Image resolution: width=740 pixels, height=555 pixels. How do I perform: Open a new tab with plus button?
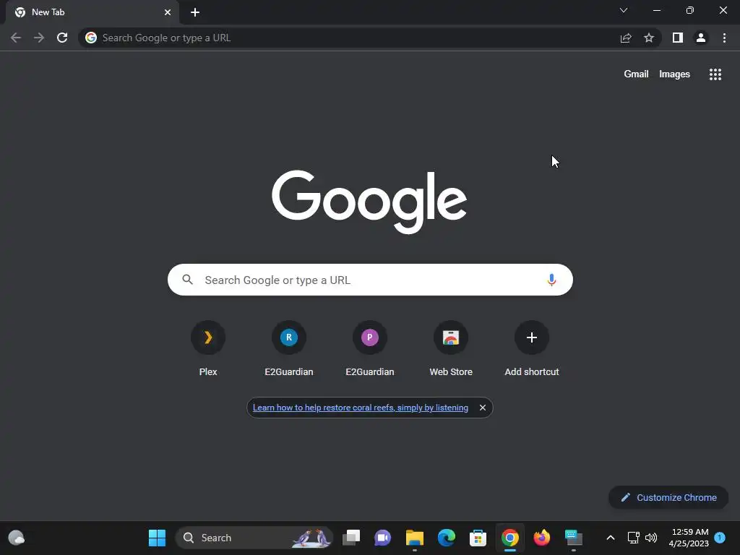tap(195, 12)
